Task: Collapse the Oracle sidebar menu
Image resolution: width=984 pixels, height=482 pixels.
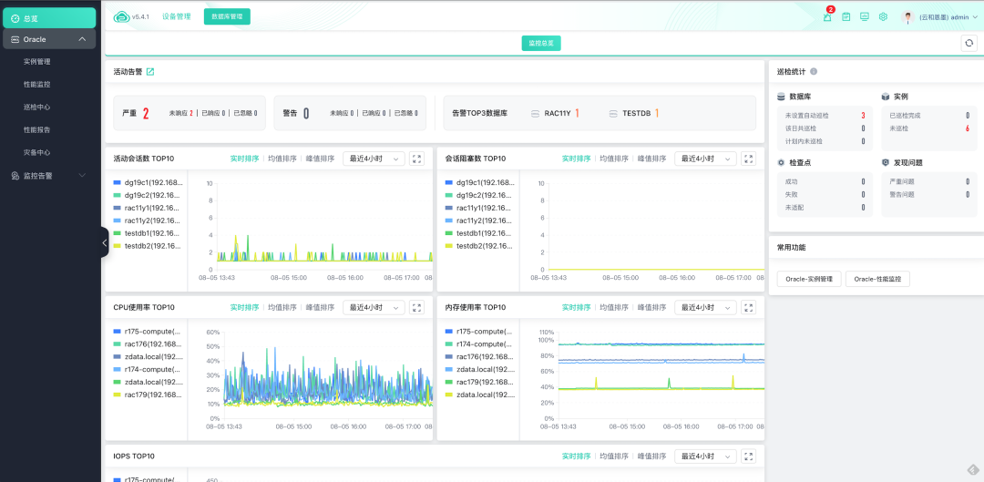Action: 82,39
